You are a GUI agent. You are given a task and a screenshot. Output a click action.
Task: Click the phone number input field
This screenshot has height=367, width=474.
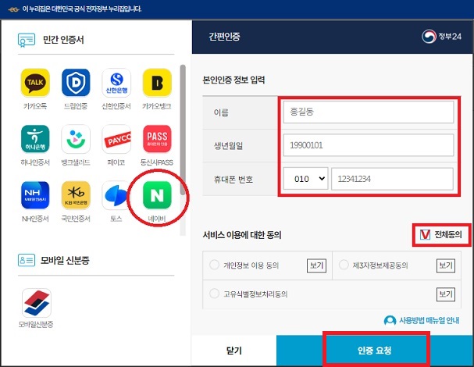(x=392, y=179)
